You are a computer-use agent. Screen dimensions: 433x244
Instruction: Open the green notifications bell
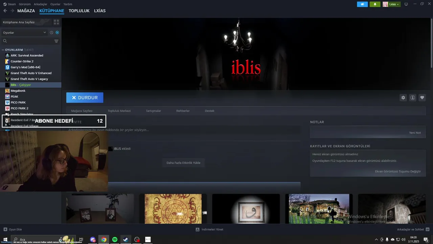(x=375, y=4)
